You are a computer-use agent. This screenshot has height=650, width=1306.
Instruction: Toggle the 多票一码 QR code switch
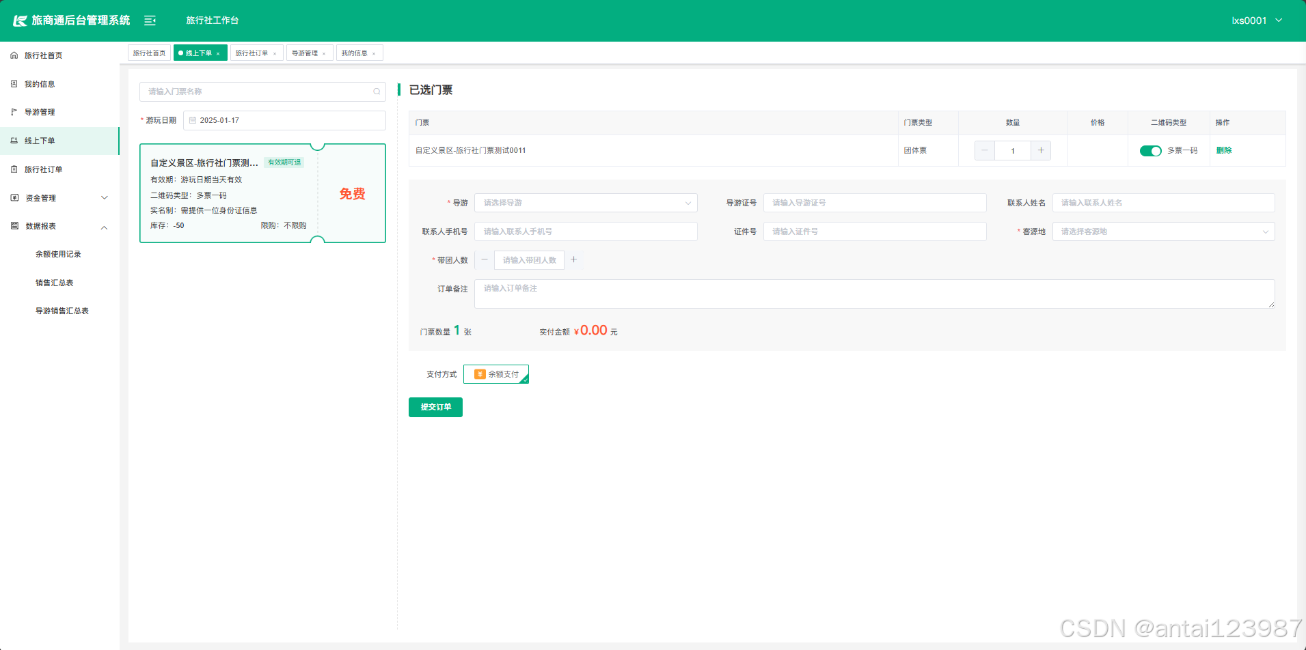point(1151,151)
